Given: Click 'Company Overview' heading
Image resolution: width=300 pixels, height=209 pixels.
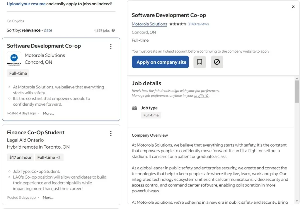Looking at the screenshot, I should pos(150,135).
